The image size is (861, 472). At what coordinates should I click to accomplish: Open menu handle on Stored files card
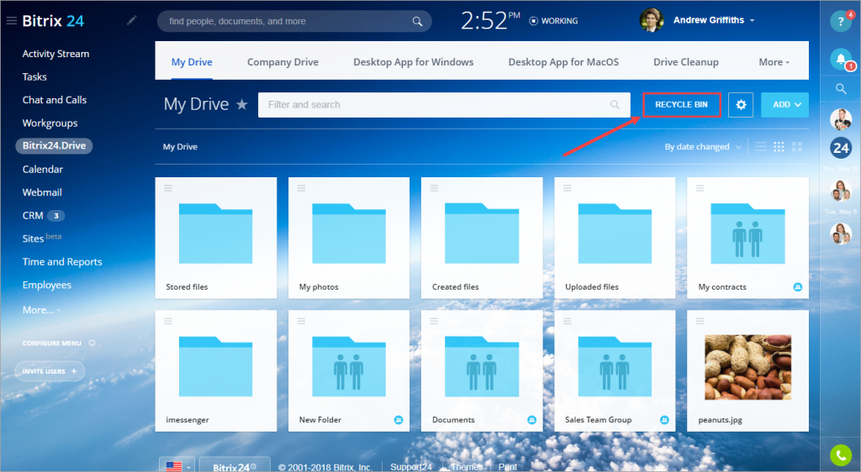(168, 188)
